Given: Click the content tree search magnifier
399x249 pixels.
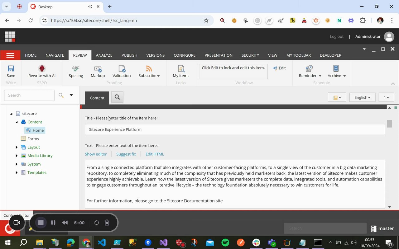Looking at the screenshot, I should pos(61,95).
